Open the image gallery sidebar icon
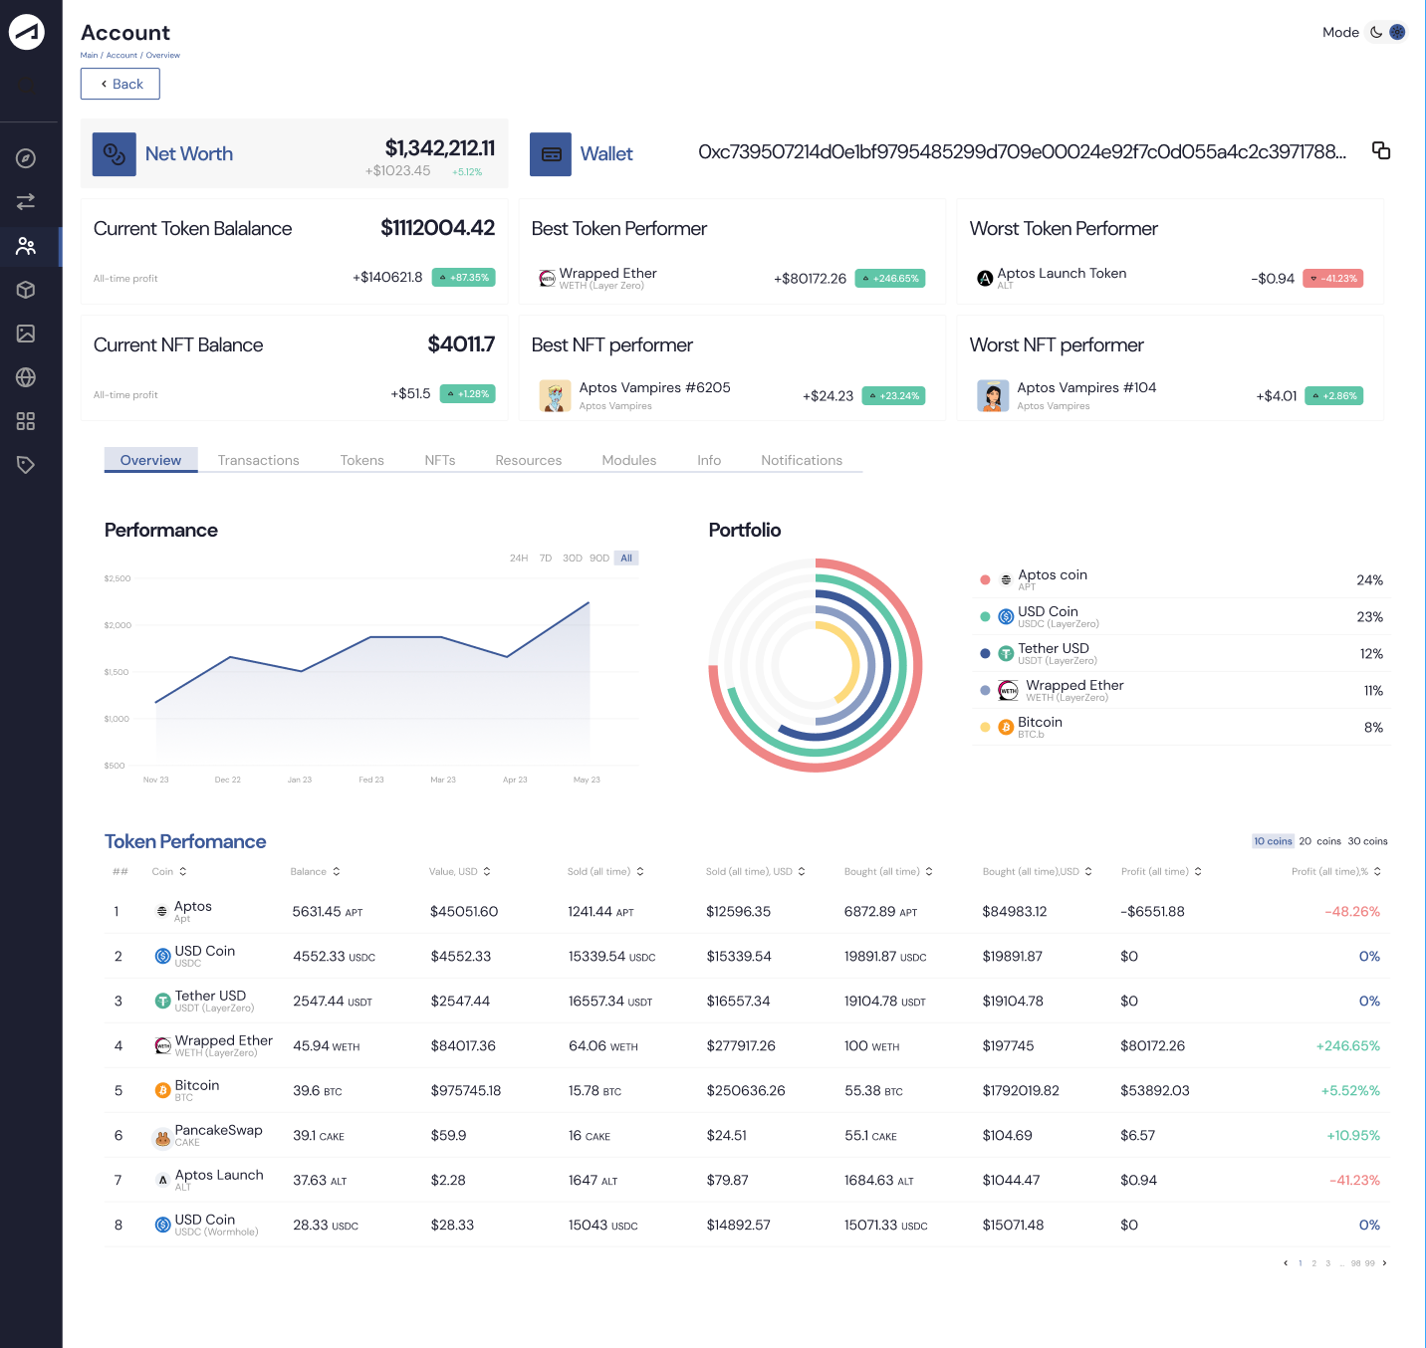The width and height of the screenshot is (1426, 1348). (26, 334)
